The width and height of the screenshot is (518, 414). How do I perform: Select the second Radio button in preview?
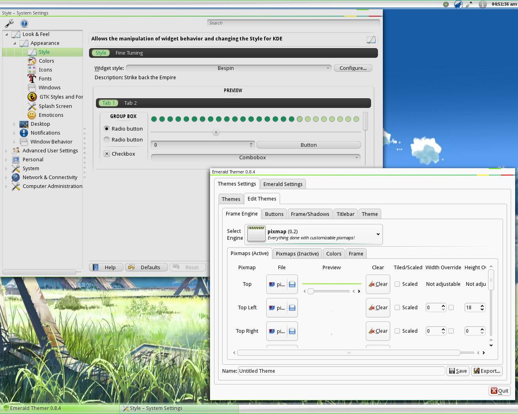tap(107, 139)
